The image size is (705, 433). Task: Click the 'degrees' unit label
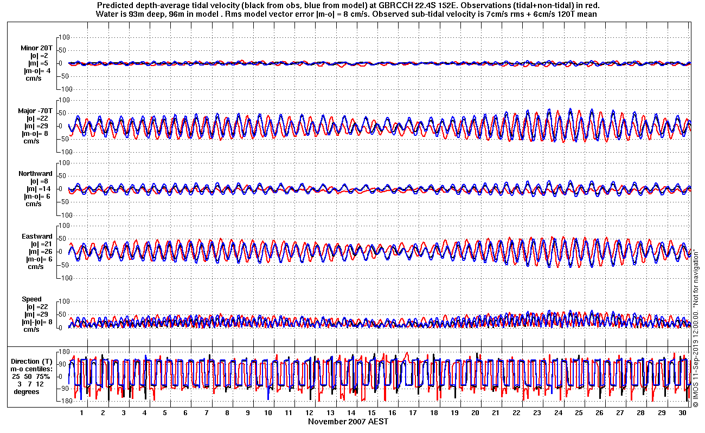coord(27,391)
